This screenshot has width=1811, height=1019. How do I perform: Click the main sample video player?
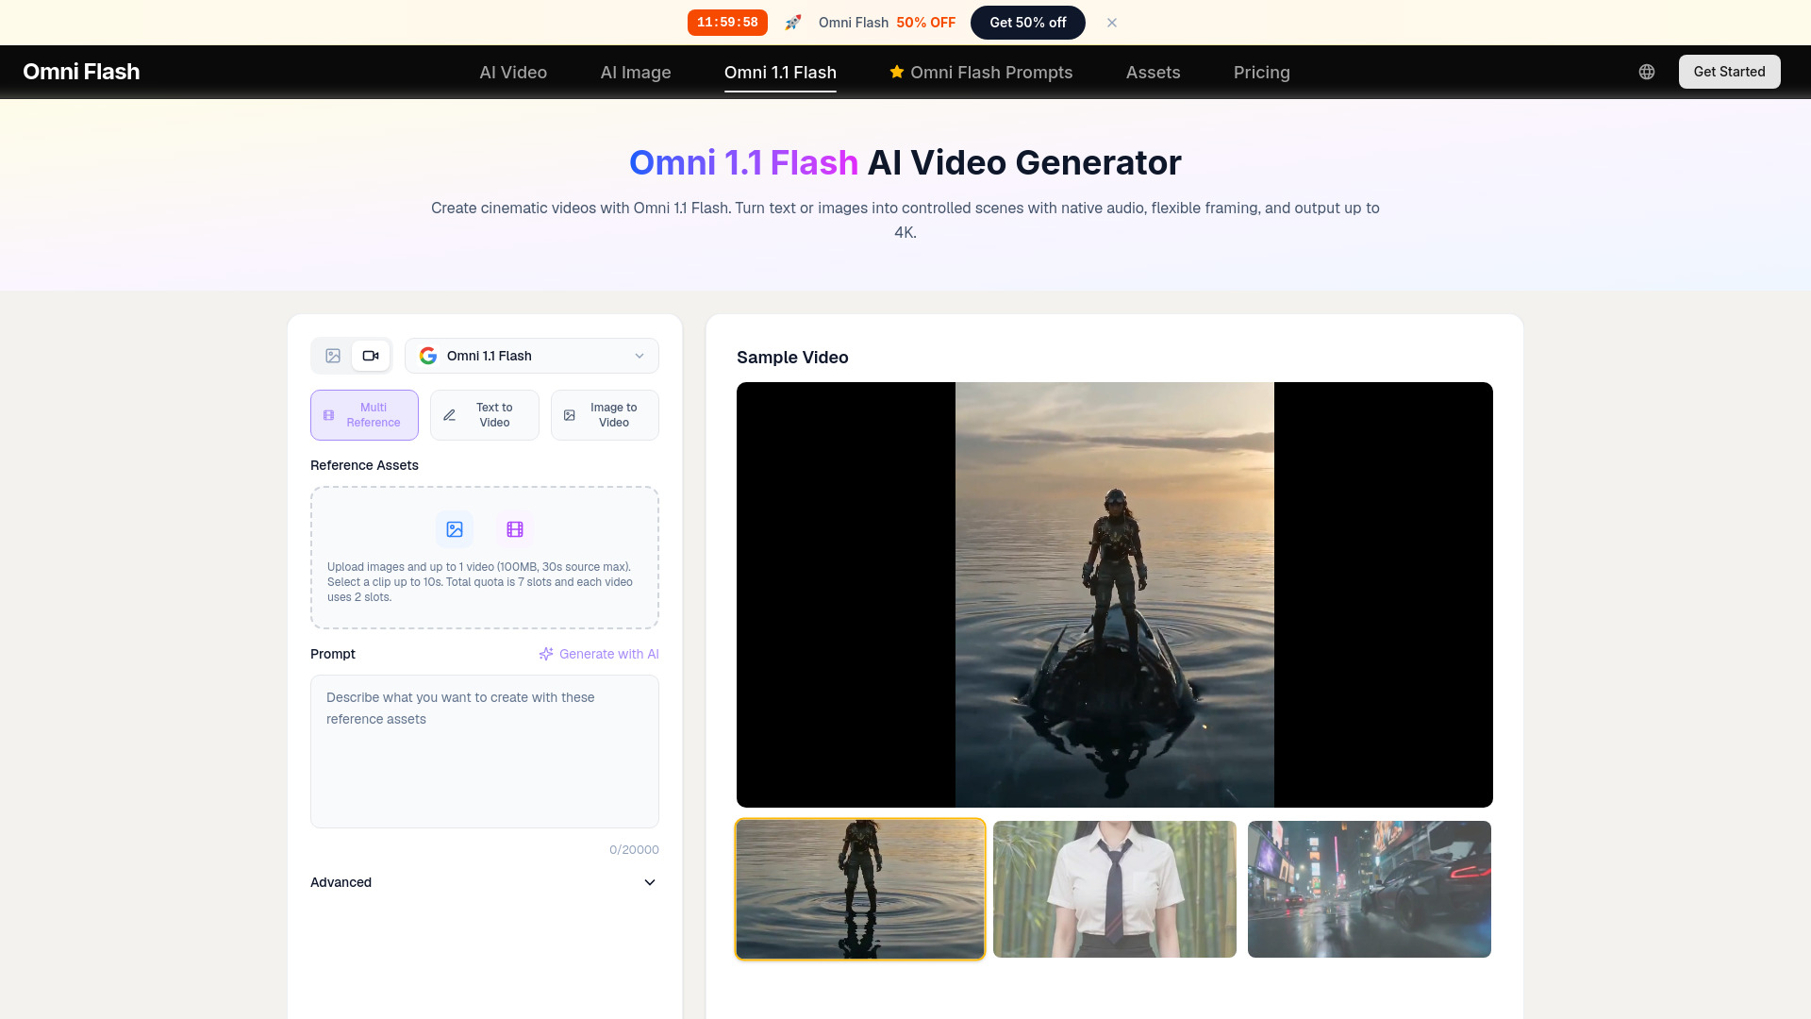coord(1115,594)
